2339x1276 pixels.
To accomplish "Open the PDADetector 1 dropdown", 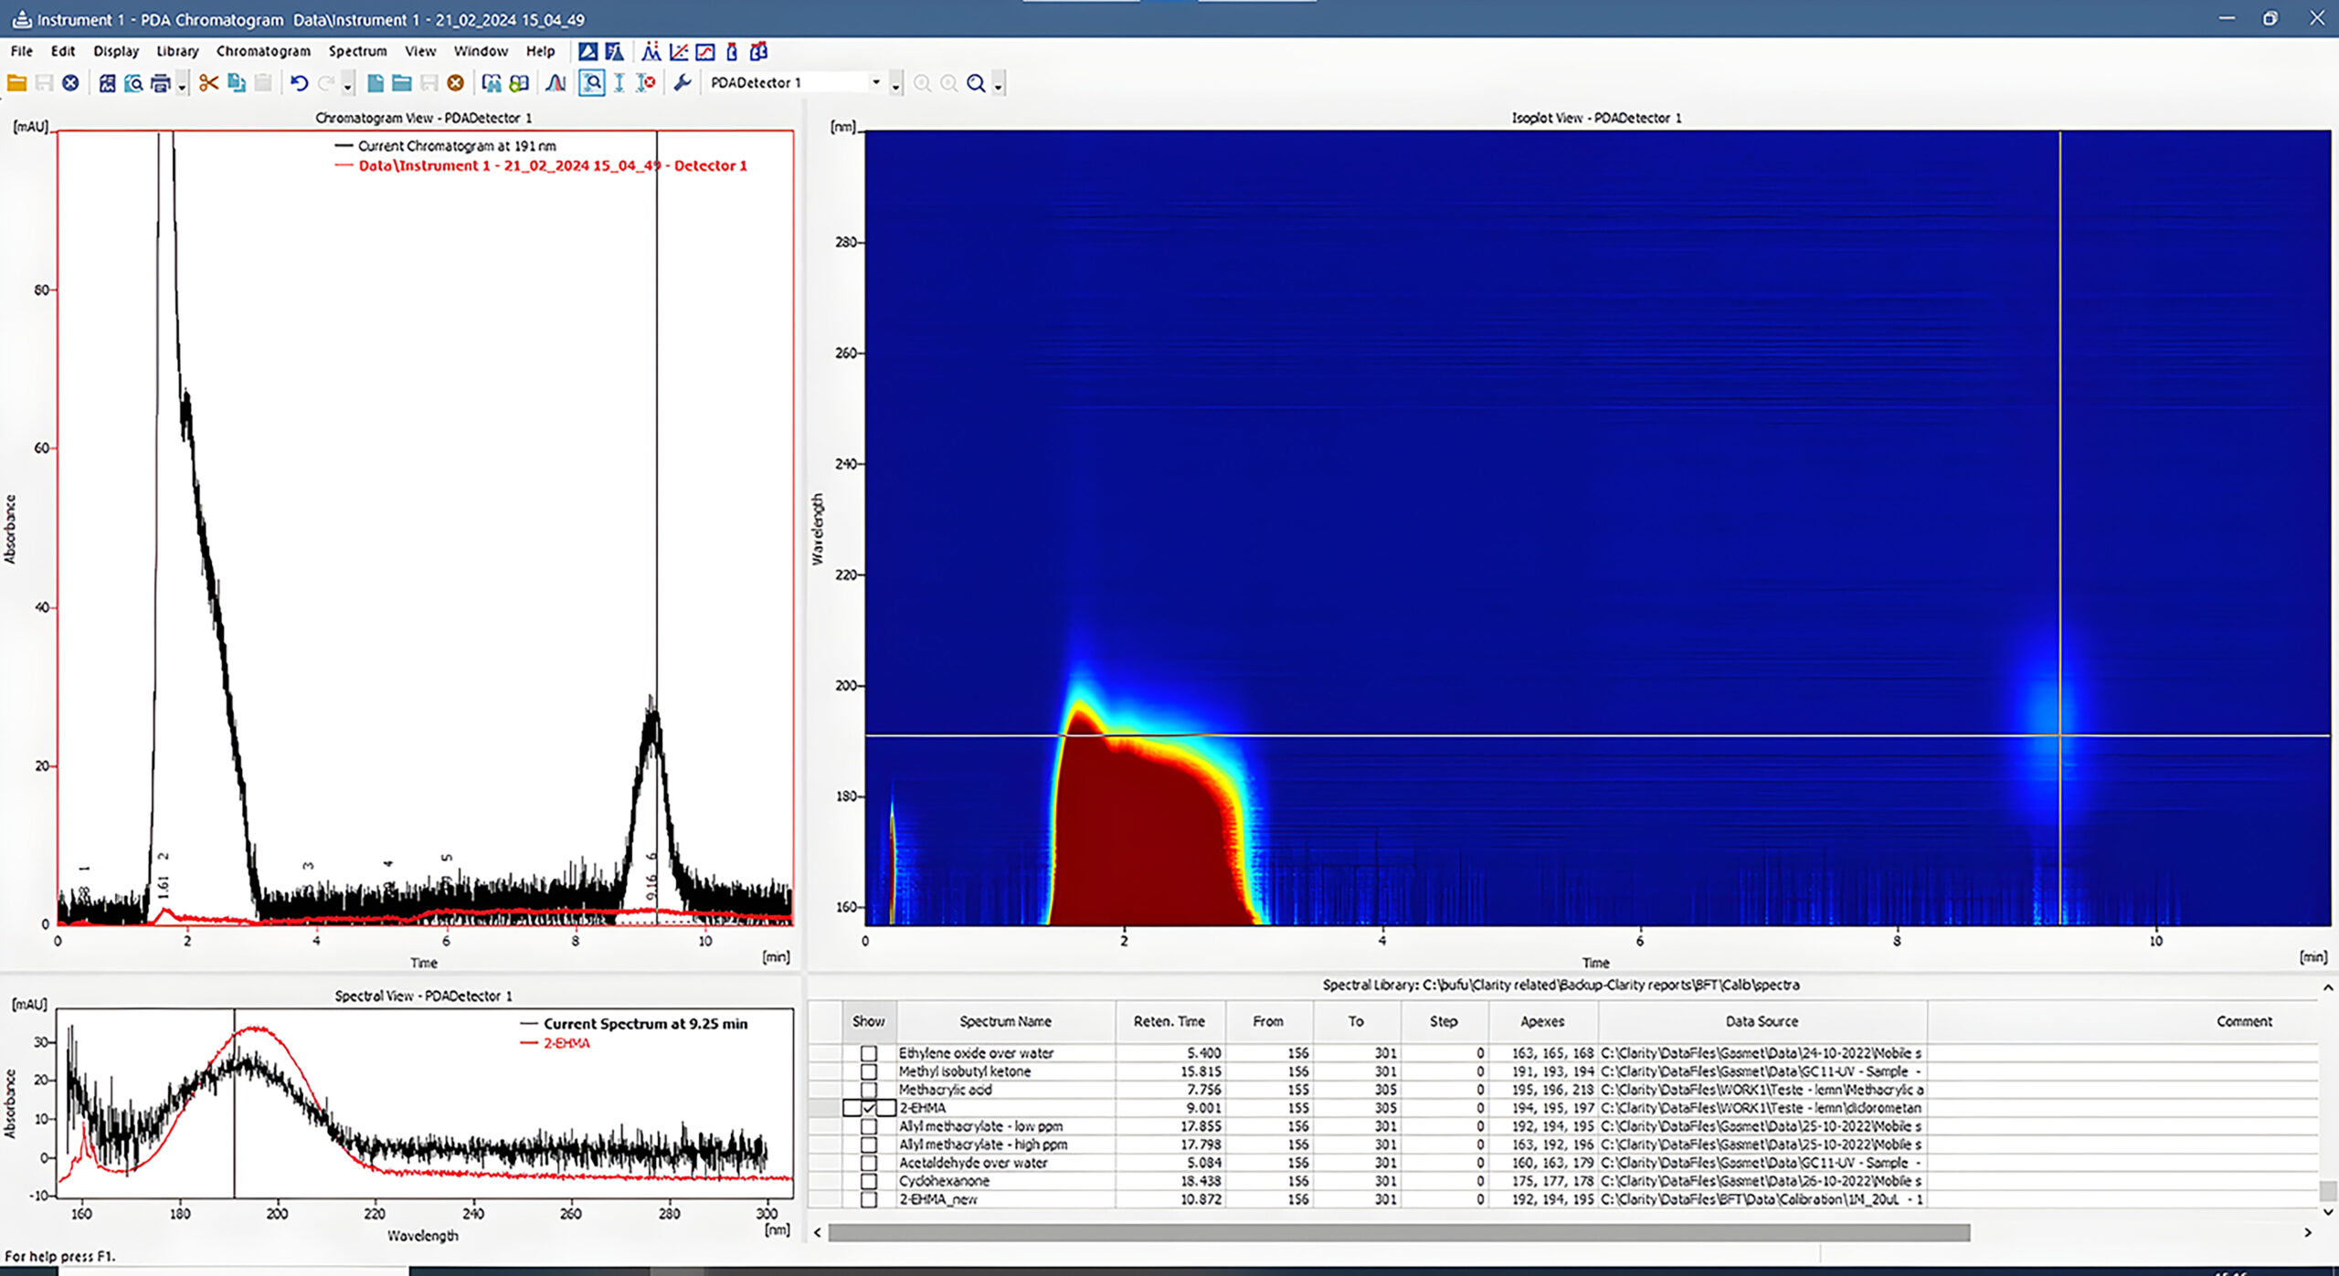I will coord(875,83).
